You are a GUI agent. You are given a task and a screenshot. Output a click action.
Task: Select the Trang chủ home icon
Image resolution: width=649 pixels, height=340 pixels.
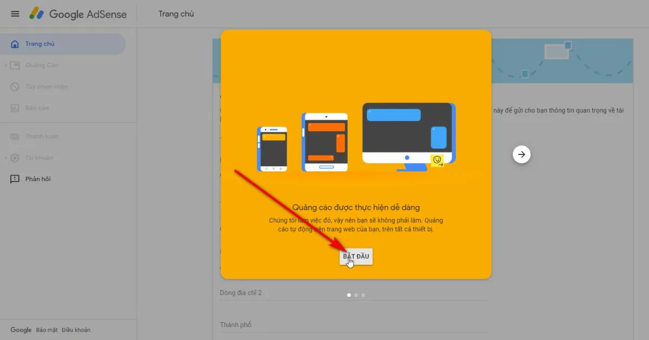pos(15,44)
